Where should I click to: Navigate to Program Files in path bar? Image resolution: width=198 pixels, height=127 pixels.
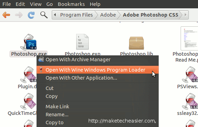(x=77, y=15)
